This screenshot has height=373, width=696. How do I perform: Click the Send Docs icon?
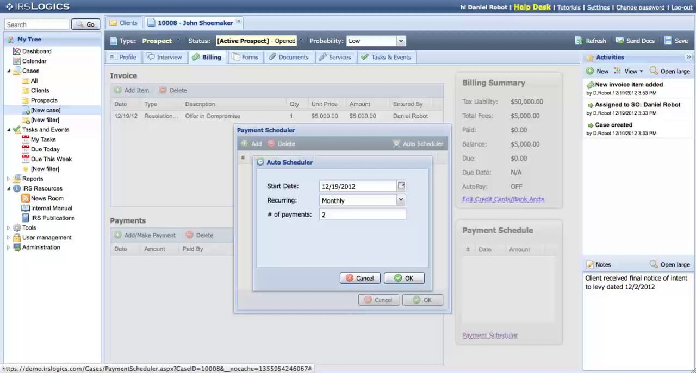pyautogui.click(x=619, y=41)
